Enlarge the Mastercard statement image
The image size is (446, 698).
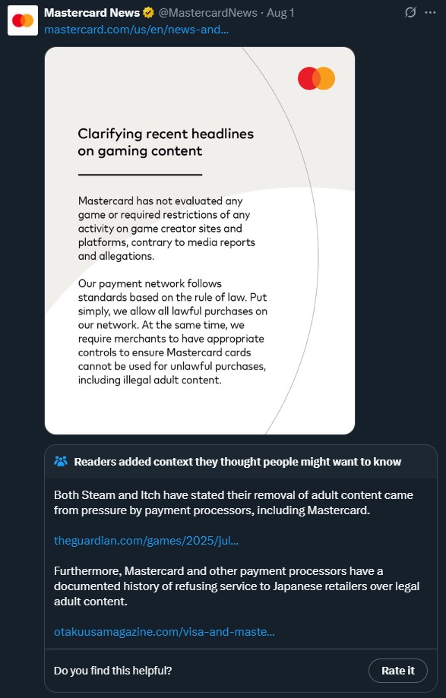[x=200, y=241]
